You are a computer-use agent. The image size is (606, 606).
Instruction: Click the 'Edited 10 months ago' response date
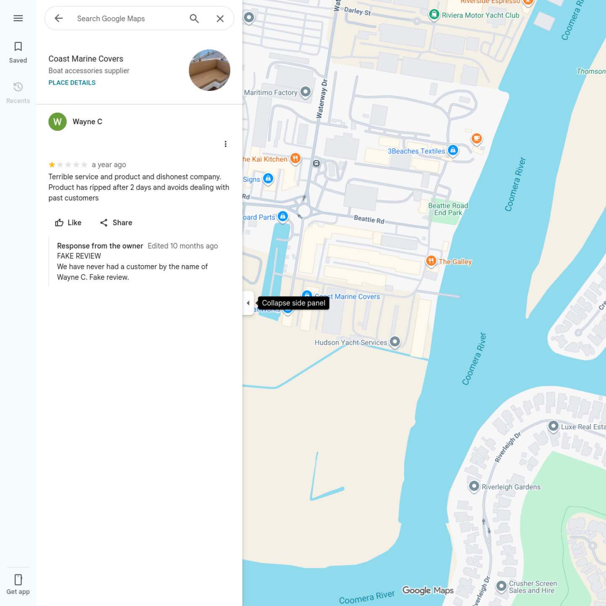click(x=183, y=246)
